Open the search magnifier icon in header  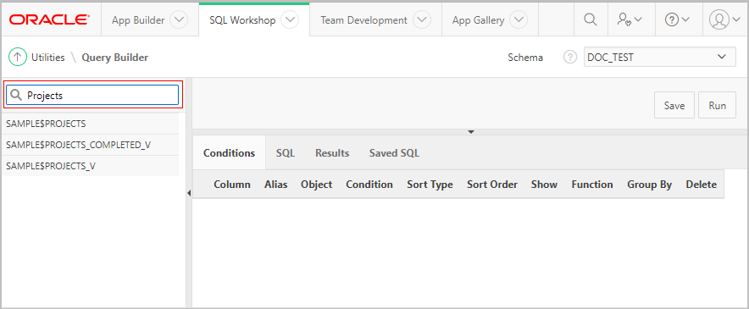coord(591,19)
